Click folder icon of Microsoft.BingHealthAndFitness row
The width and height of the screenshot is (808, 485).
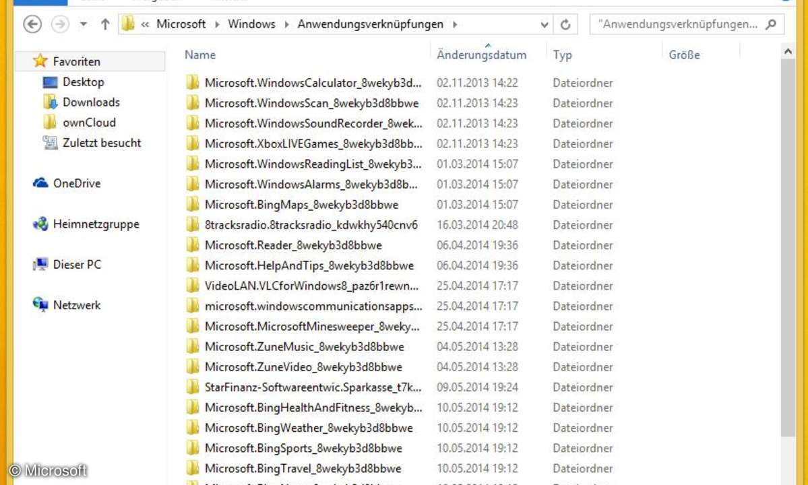[192, 408]
